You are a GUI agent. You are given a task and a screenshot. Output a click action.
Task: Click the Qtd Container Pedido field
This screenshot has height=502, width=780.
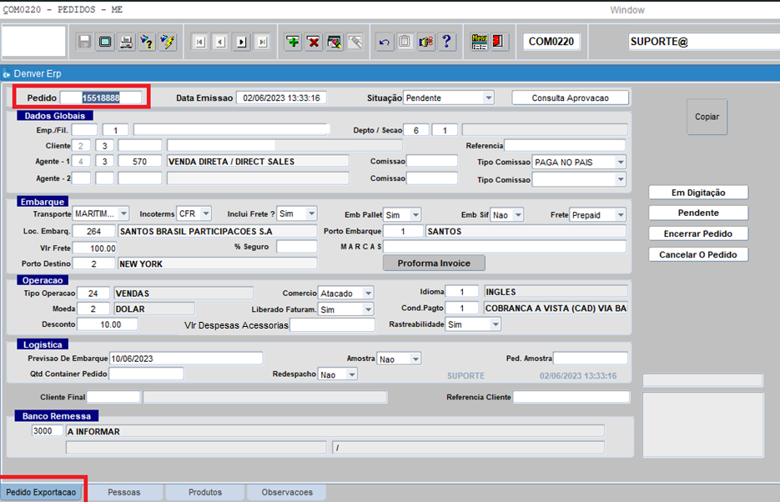click(x=146, y=374)
